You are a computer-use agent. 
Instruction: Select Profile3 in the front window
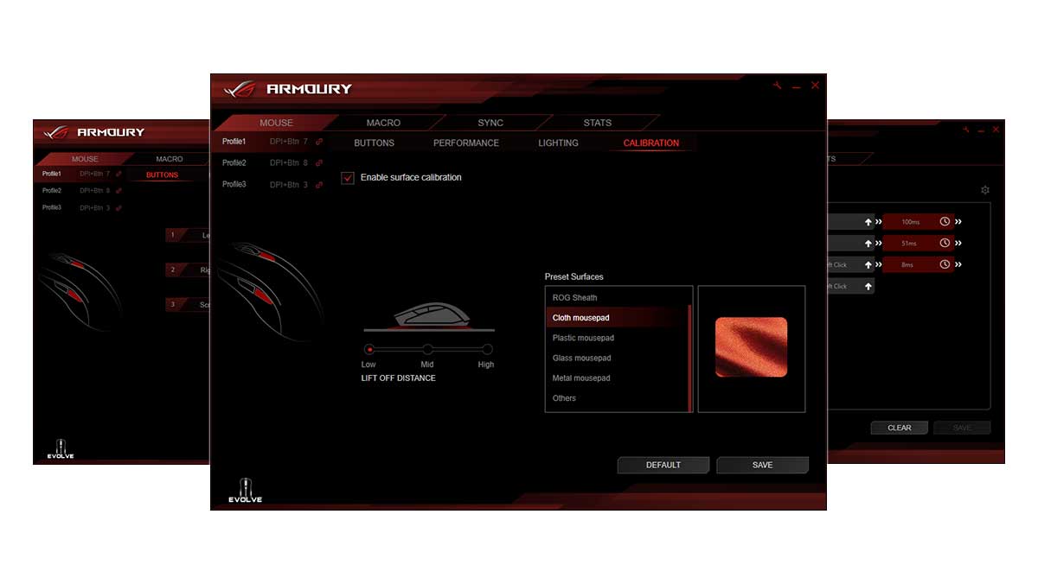[234, 185]
